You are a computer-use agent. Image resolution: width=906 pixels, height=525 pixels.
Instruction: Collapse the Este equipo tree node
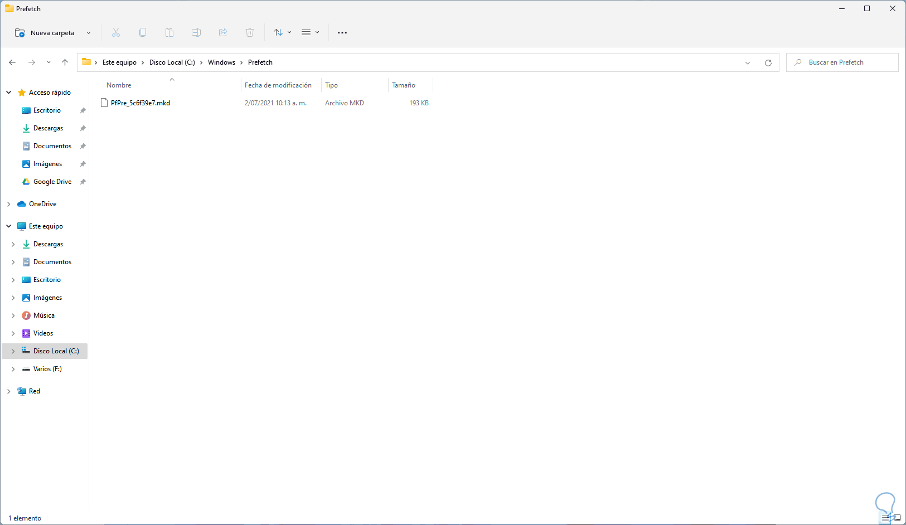9,226
